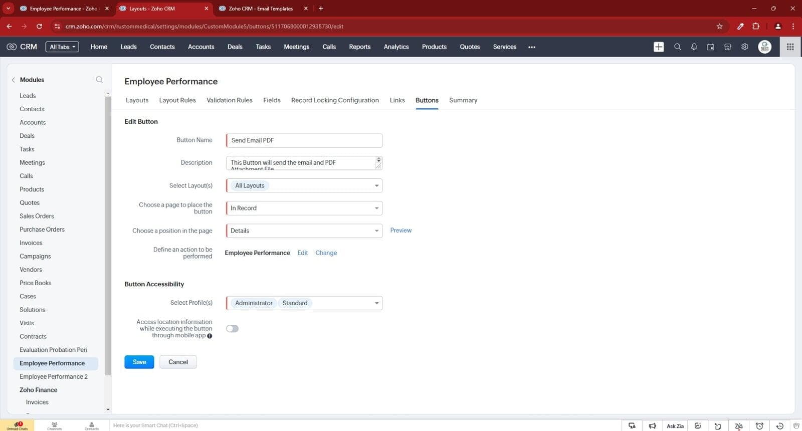This screenshot has width=802, height=431.
Task: Open Unread Chats in bottom bar
Action: point(17,425)
